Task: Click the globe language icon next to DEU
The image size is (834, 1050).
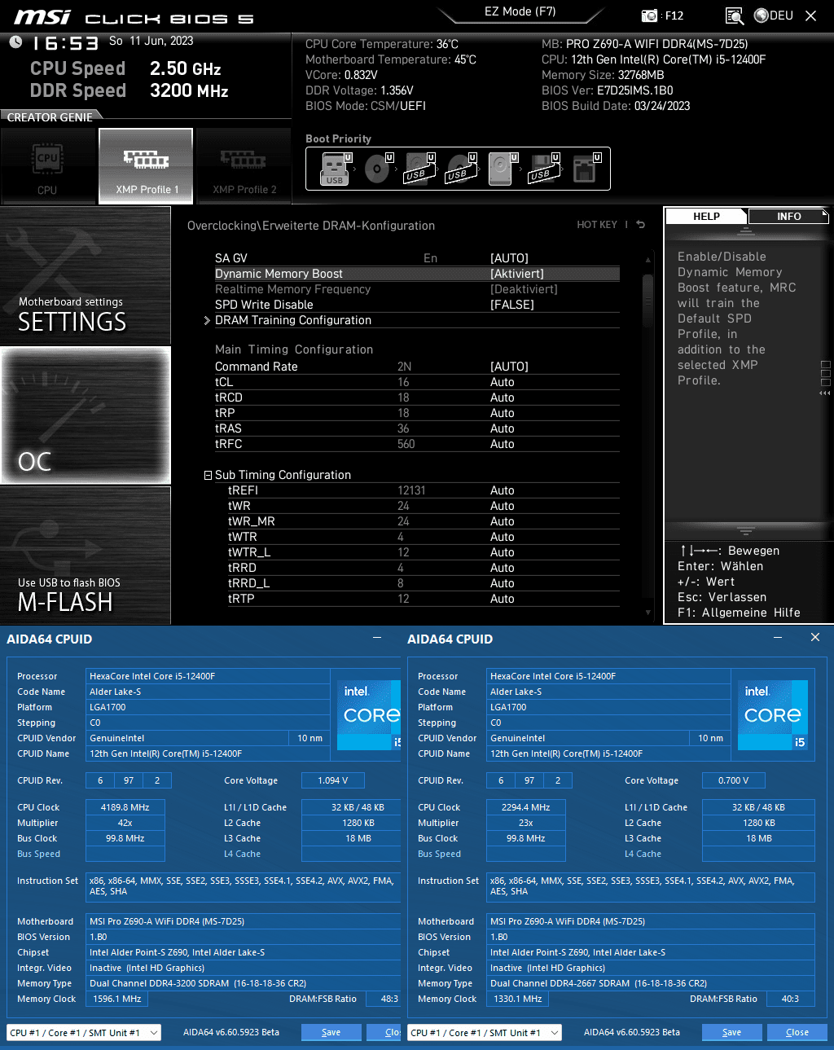Action: coord(762,15)
